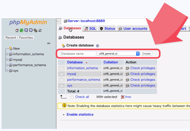Screen dimensions: 190x131
Task: Click the sys database icon in tree
Action: click(11, 71)
